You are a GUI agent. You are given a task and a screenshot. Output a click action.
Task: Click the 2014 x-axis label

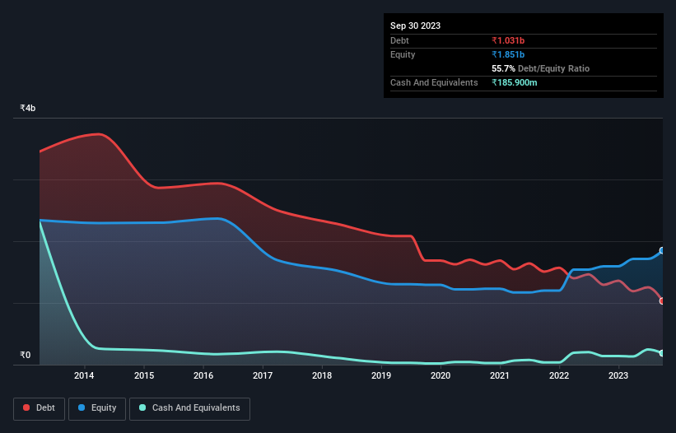[84, 375]
